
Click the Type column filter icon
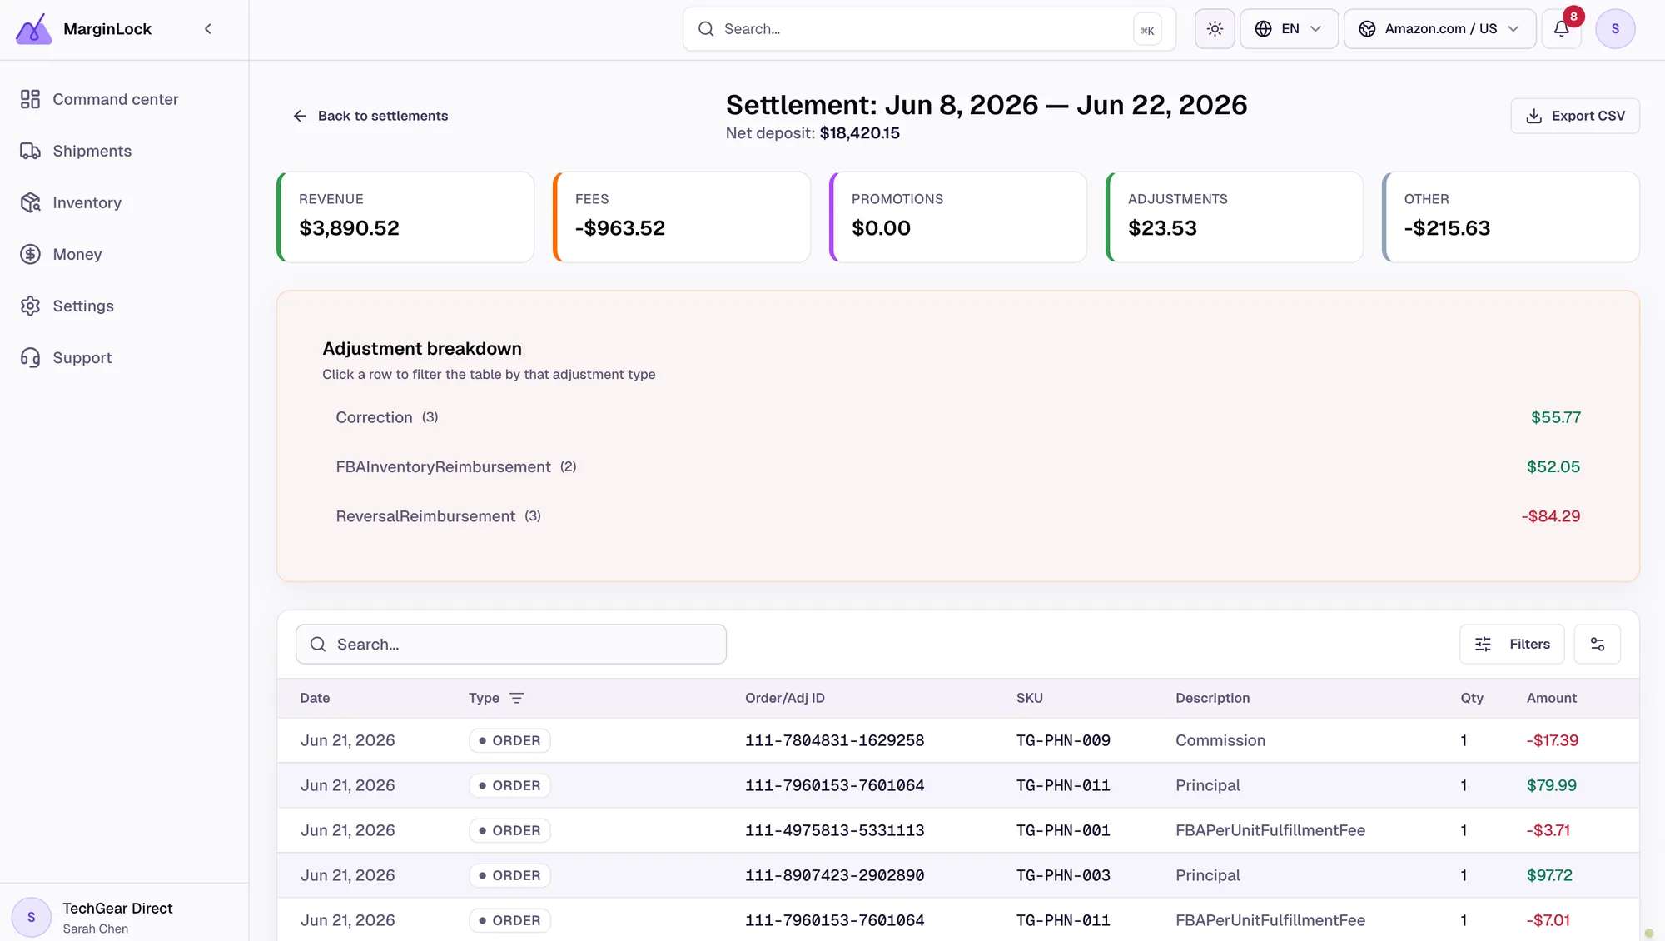tap(517, 699)
